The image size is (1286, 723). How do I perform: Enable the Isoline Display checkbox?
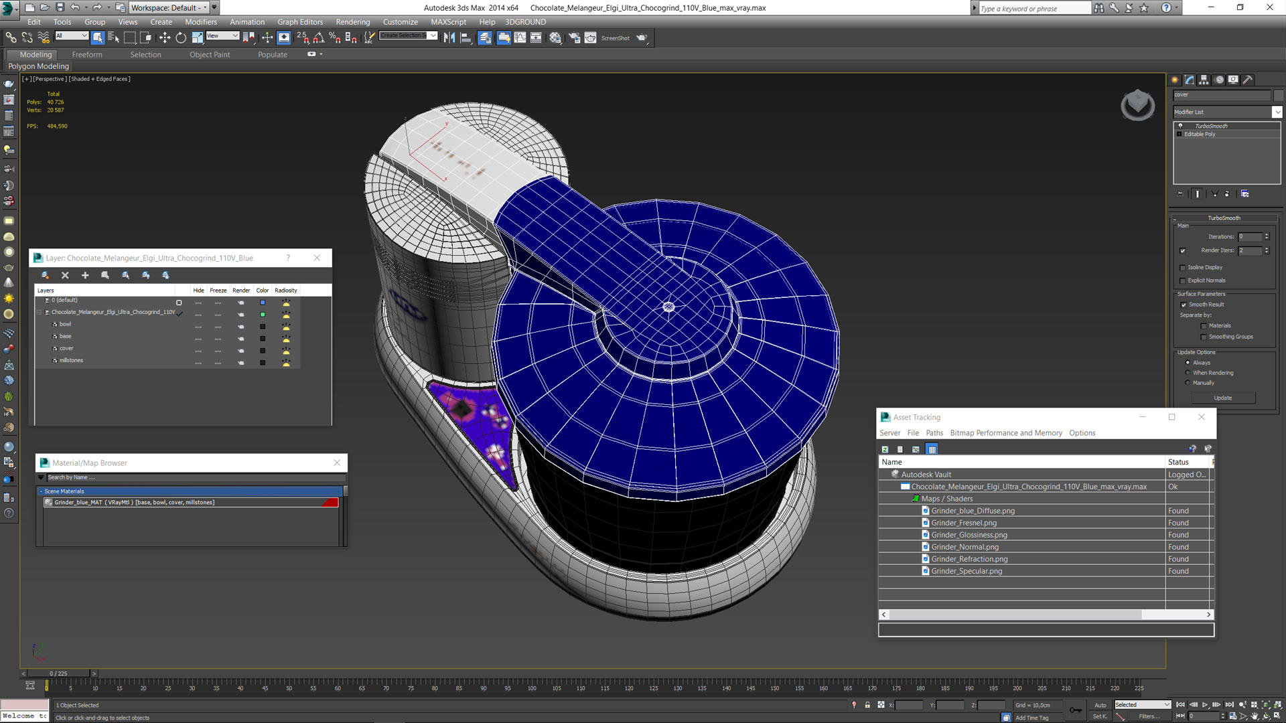pos(1183,268)
